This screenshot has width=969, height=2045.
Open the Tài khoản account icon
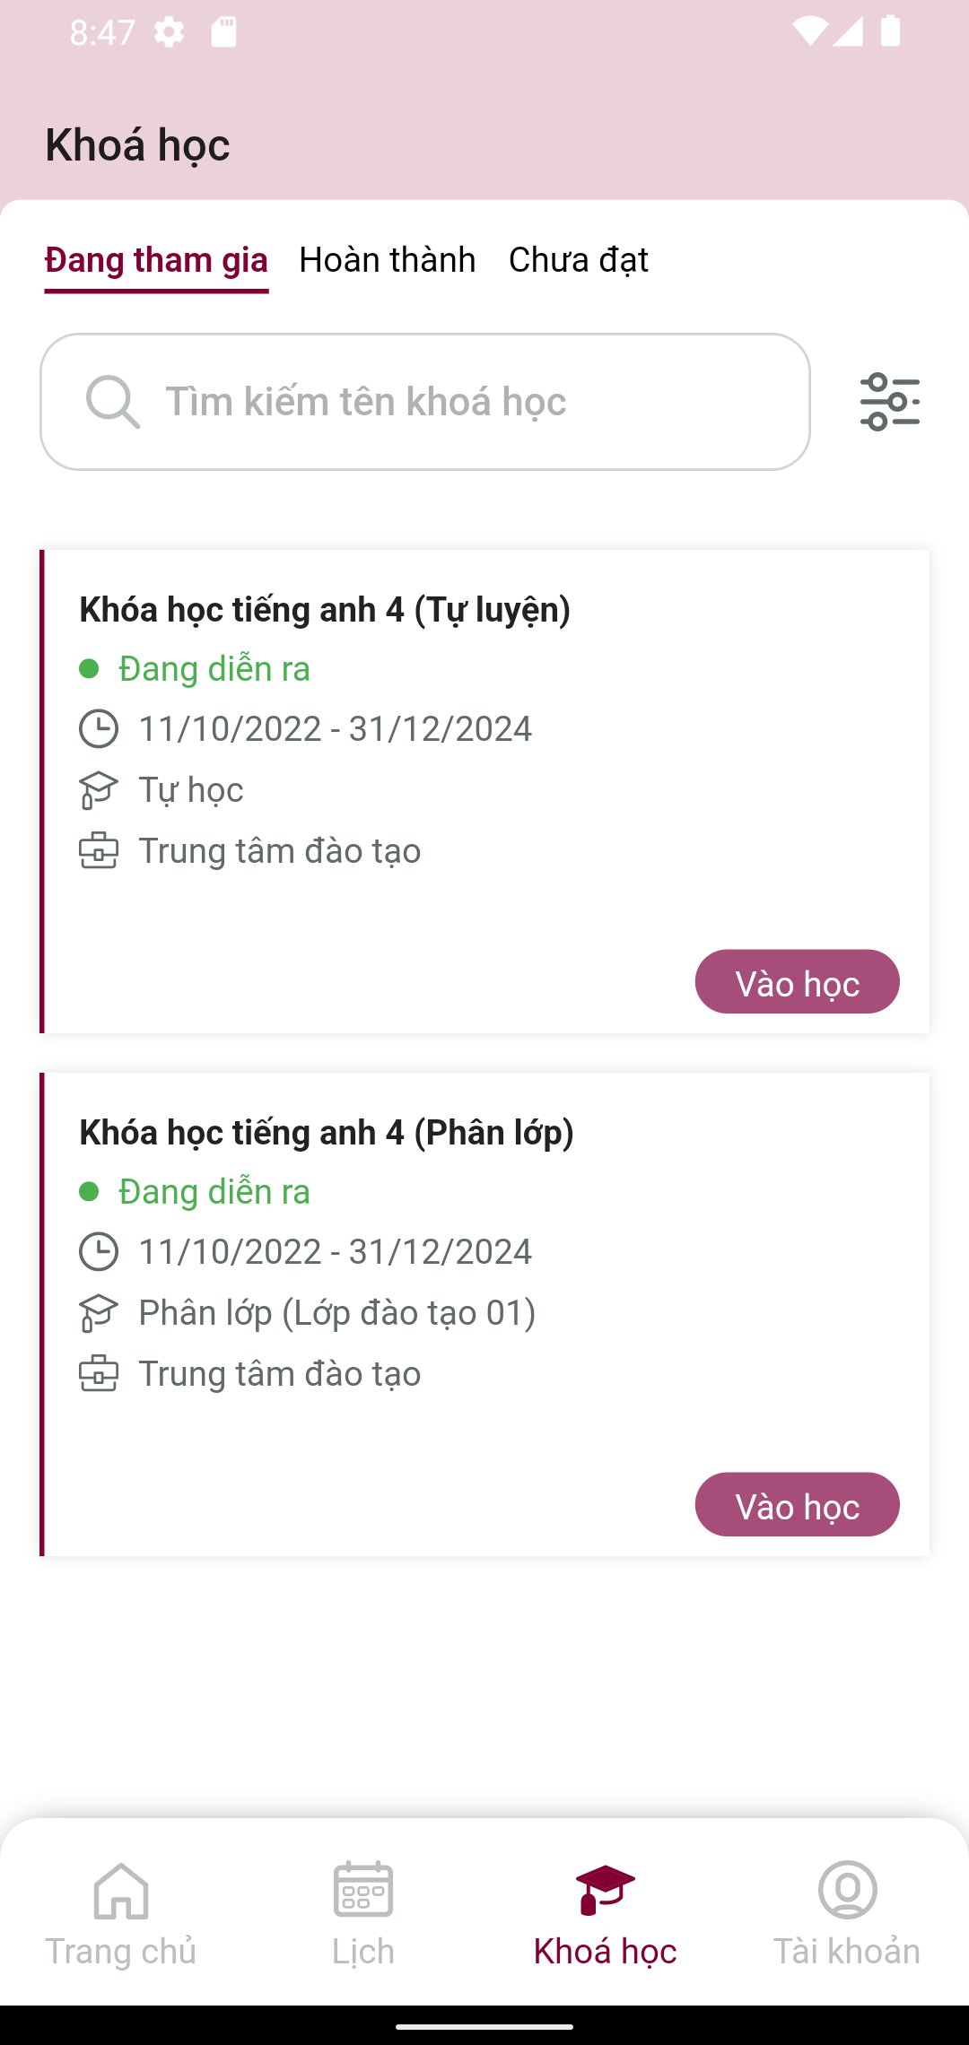(847, 1890)
